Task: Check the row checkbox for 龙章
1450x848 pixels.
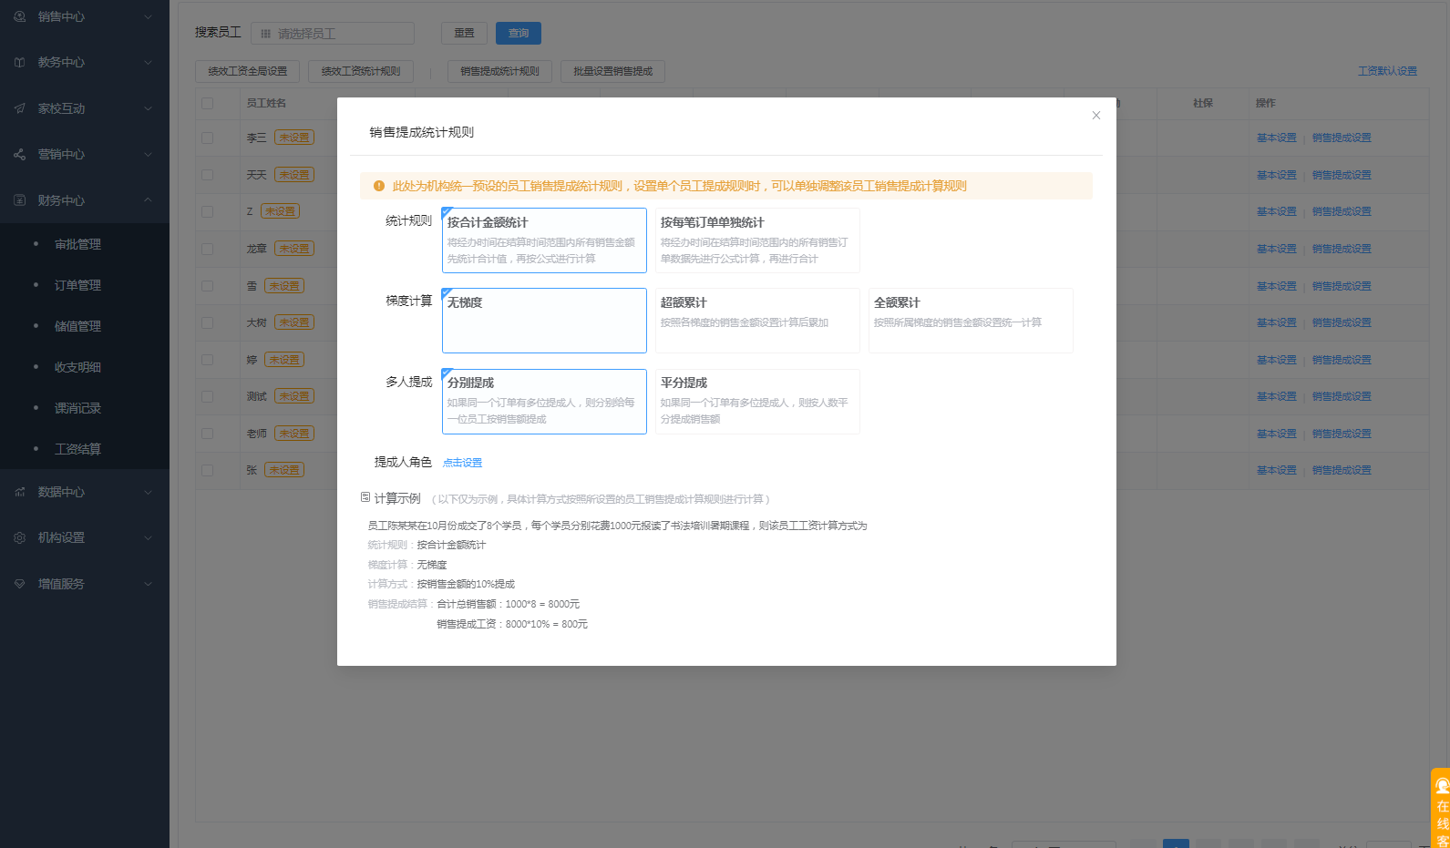Action: 208,249
